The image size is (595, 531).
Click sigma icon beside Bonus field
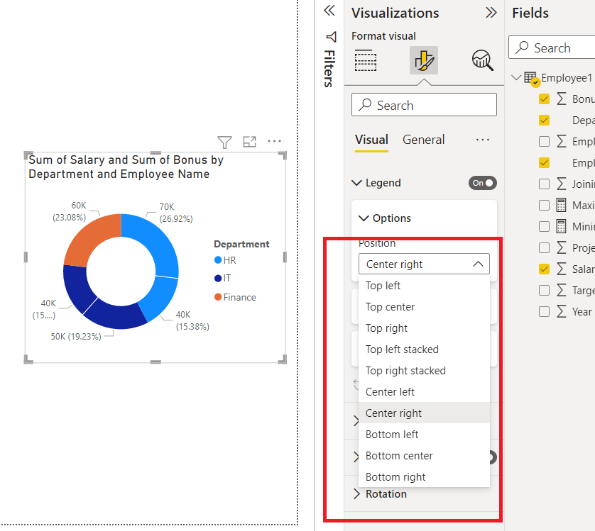tap(561, 99)
